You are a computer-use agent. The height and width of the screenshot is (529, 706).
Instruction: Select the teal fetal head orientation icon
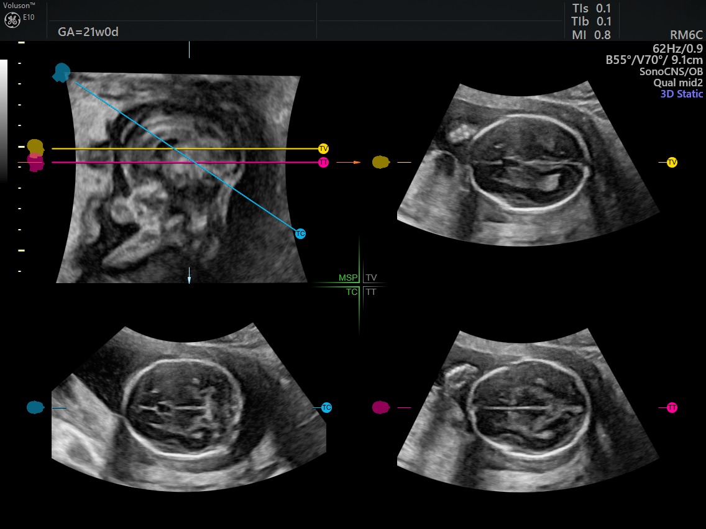pos(61,71)
